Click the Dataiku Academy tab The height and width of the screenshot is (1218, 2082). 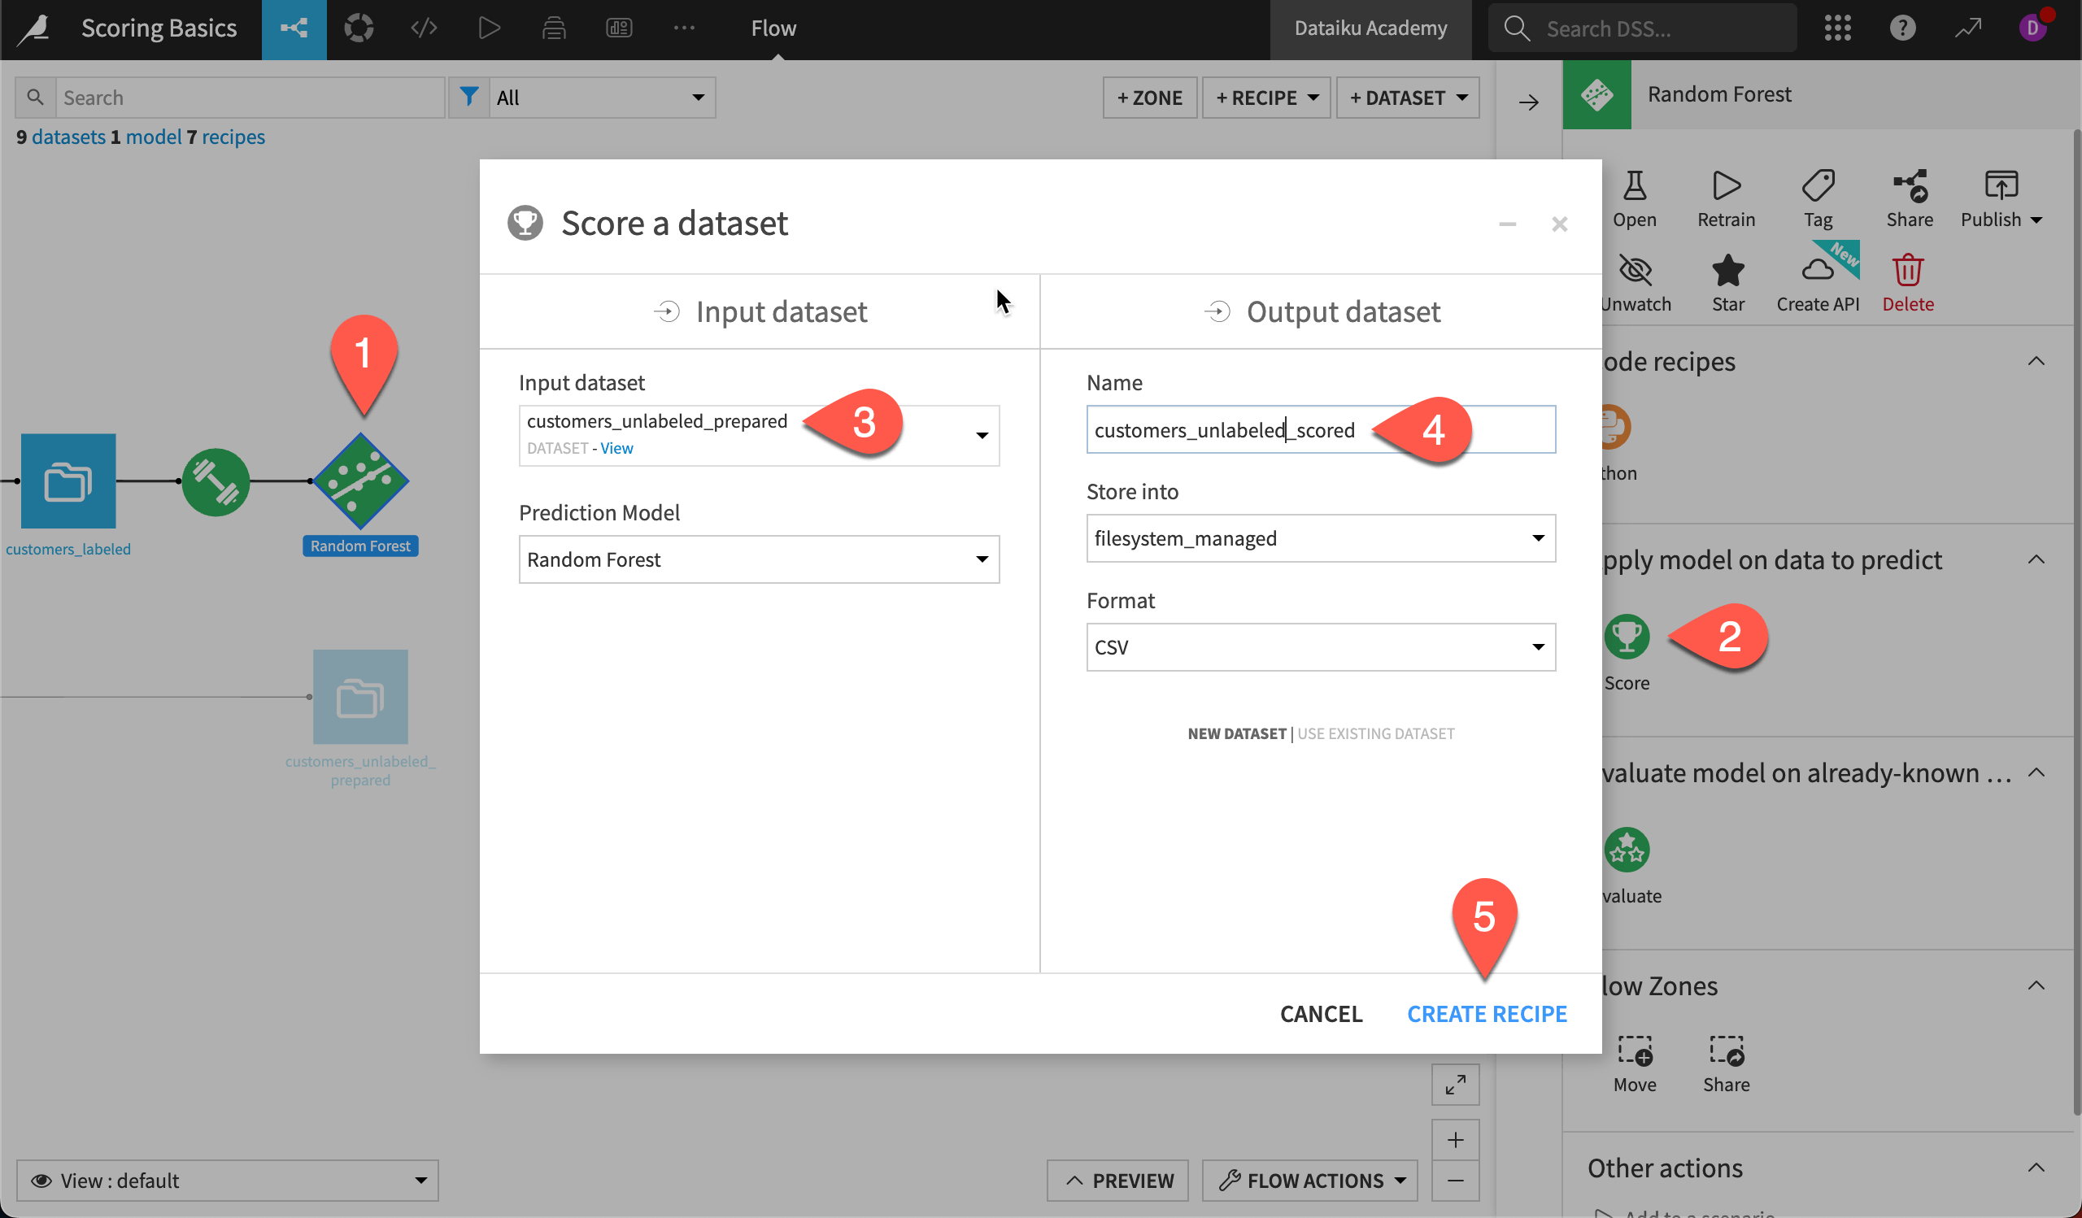[1370, 29]
